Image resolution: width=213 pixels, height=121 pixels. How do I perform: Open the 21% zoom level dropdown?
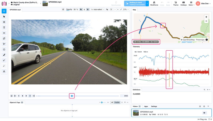click(126, 10)
